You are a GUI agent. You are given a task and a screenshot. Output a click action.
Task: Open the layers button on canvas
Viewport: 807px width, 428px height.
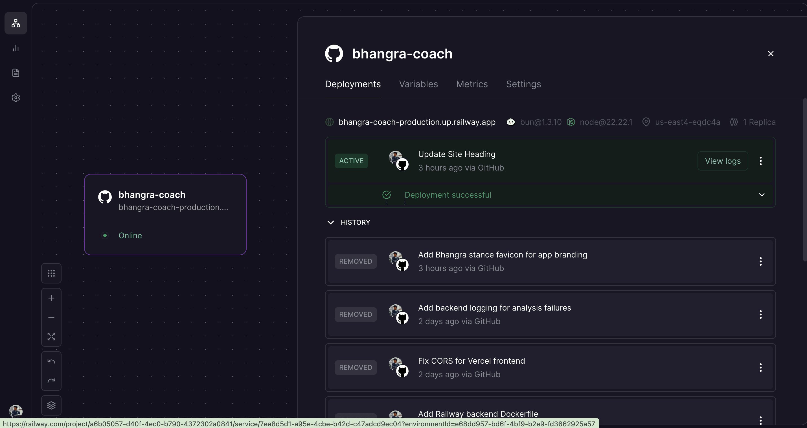(x=51, y=405)
